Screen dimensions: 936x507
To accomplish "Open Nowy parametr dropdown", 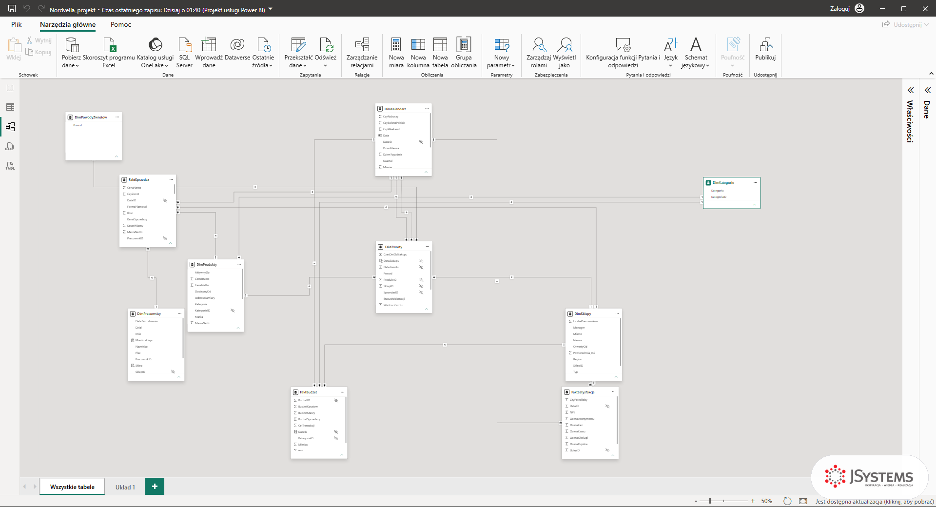I will pyautogui.click(x=501, y=53).
